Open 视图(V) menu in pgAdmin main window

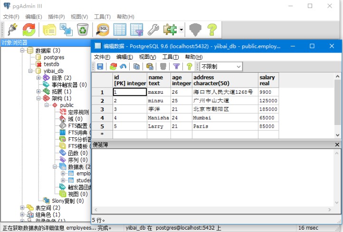[79, 17]
